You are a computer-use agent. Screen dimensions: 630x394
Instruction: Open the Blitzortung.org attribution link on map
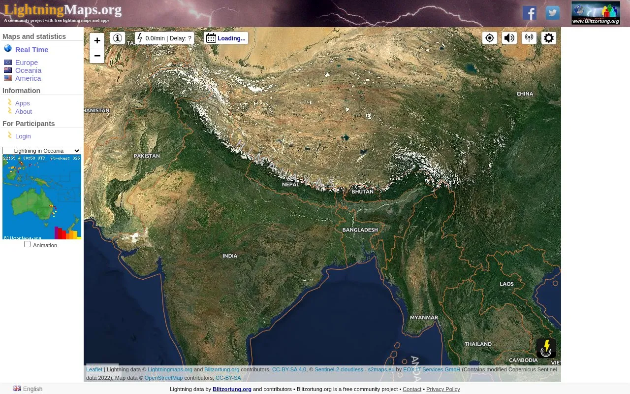(222, 369)
